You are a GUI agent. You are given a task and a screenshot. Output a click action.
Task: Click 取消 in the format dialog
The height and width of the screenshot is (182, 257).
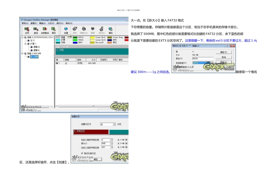click(x=224, y=57)
